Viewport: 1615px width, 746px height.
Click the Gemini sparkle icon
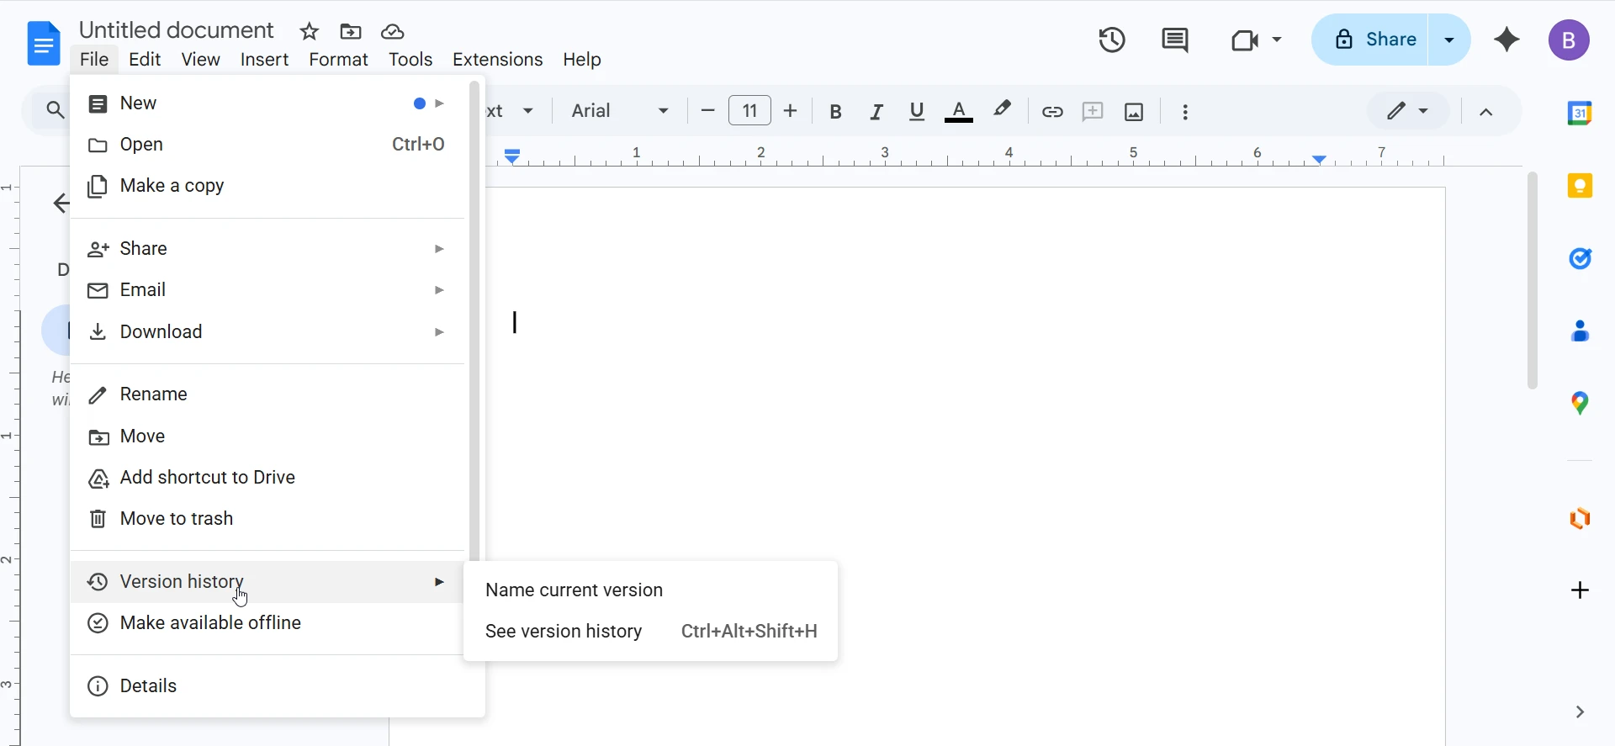click(x=1506, y=40)
